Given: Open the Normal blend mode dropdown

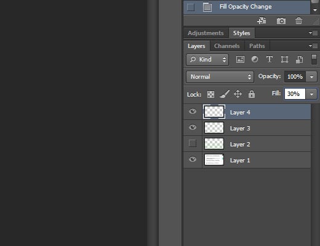Looking at the screenshot, I should click(x=220, y=77).
